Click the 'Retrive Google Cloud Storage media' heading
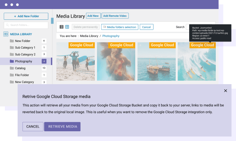 click(x=57, y=96)
